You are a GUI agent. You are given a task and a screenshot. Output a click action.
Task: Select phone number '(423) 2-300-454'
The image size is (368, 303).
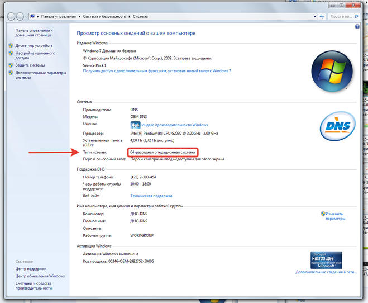point(143,177)
